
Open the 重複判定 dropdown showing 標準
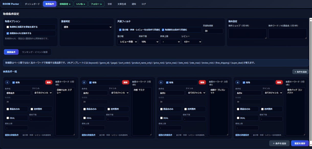tap(87, 27)
